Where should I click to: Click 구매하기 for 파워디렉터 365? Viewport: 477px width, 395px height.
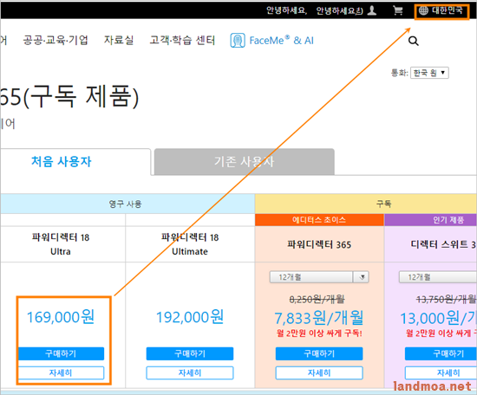[319, 353]
